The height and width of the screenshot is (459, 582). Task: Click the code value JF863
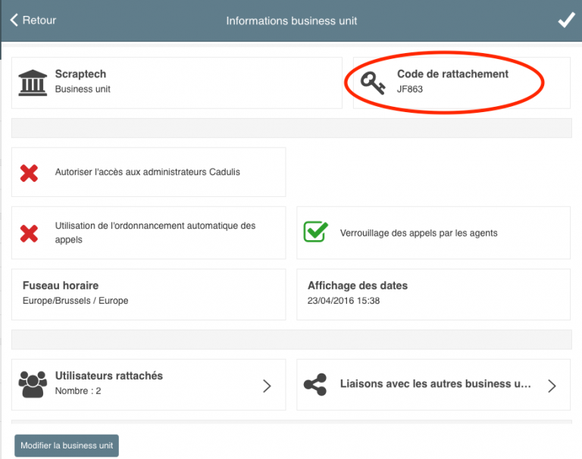click(410, 89)
